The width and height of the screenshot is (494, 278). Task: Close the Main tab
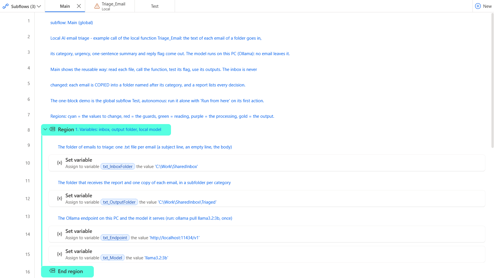(79, 6)
